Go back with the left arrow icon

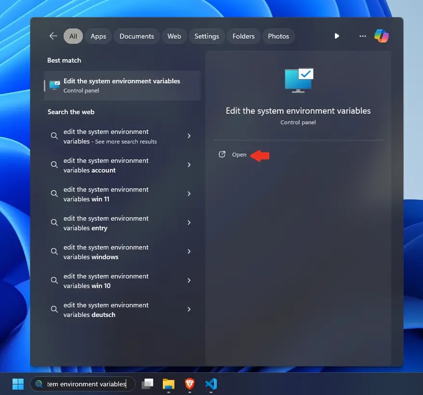(53, 36)
